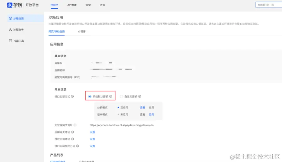
Task: Click info icon next to 支付宝网关地址
Action: [x=75, y=125]
